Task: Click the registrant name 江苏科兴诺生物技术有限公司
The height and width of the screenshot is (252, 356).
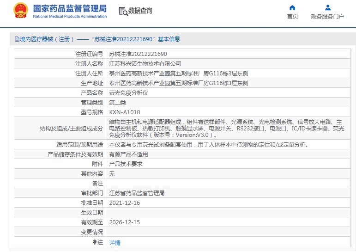Action: 145,64
